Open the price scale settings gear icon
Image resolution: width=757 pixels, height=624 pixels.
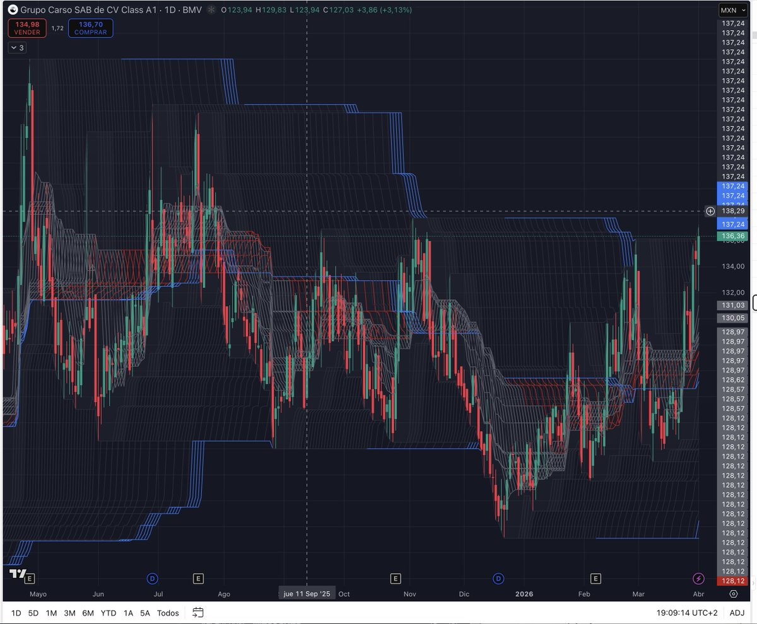(734, 594)
